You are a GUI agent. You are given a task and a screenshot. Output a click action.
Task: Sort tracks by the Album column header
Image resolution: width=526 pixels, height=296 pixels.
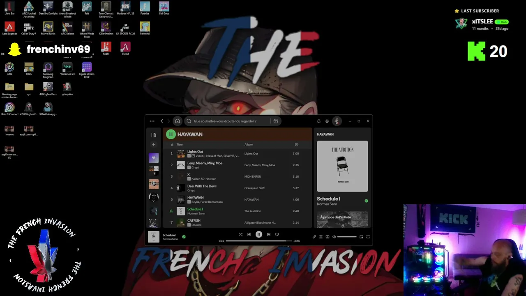click(249, 145)
